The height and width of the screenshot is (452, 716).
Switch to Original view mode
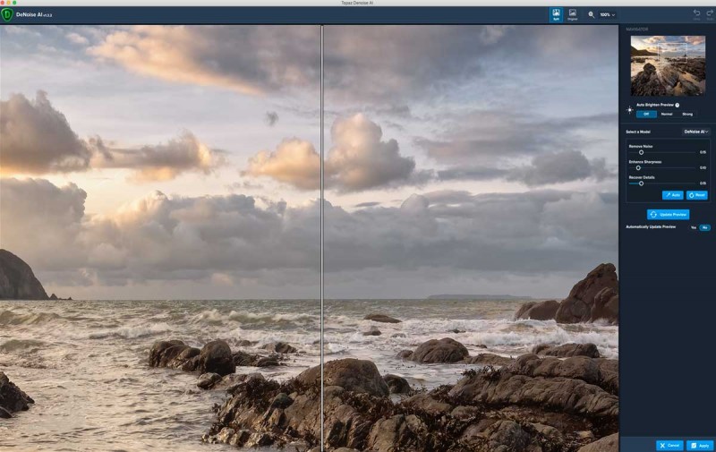click(573, 15)
